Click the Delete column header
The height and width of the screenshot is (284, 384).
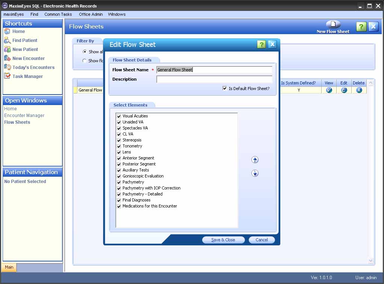pos(359,83)
